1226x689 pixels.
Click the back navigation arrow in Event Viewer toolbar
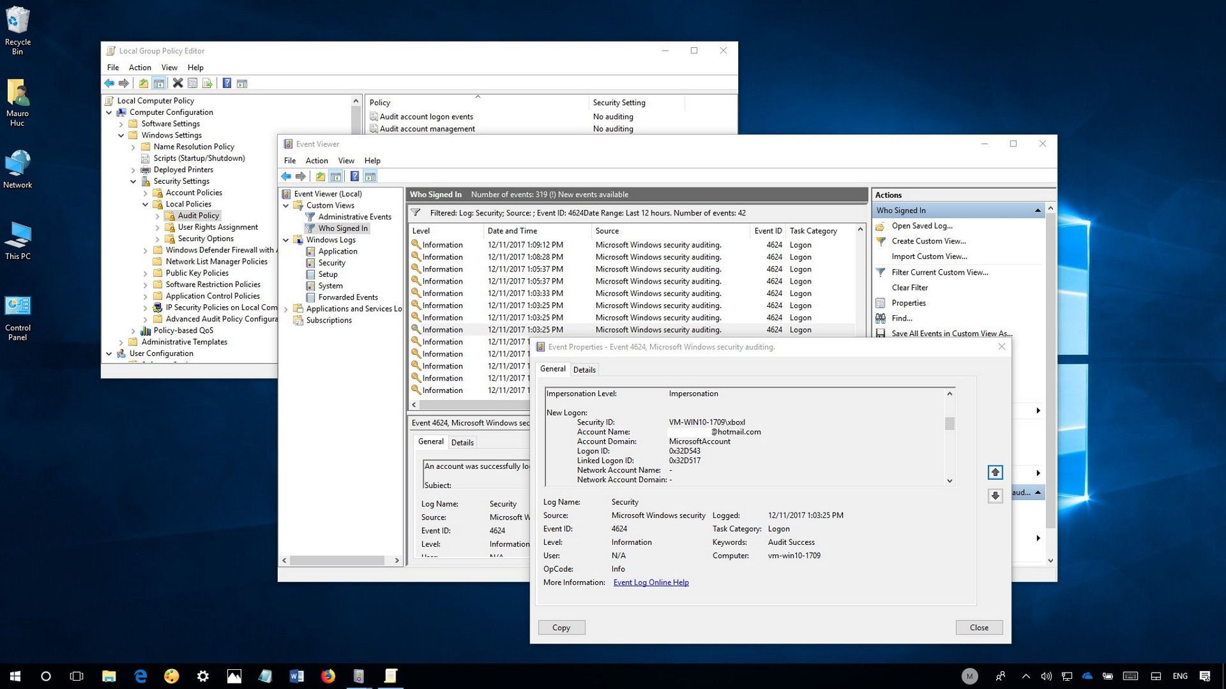point(286,176)
